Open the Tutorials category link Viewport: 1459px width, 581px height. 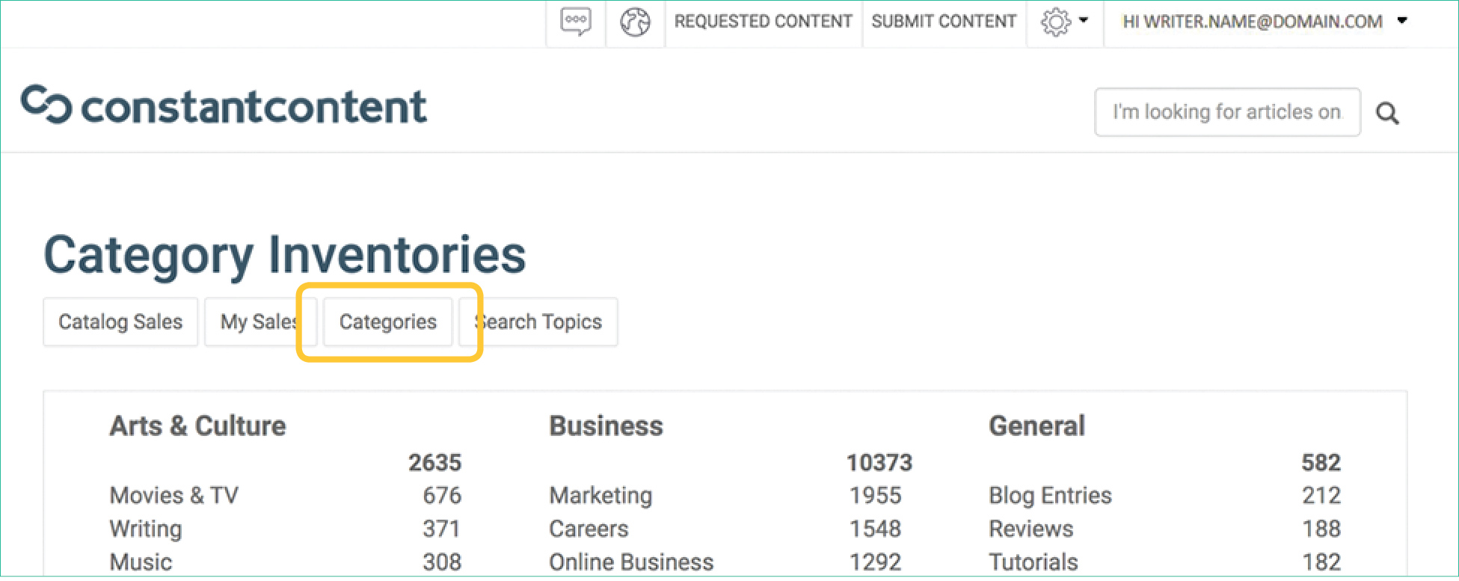pyautogui.click(x=1033, y=562)
